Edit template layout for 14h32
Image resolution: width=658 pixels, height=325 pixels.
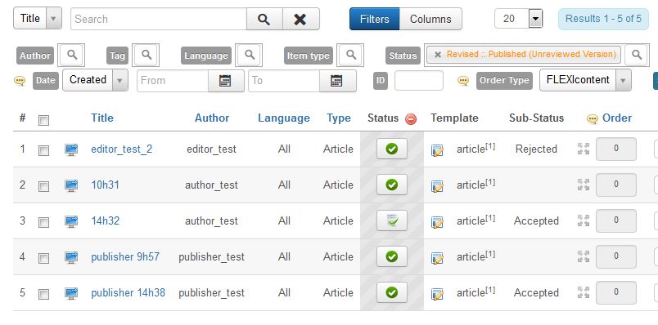[437, 222]
